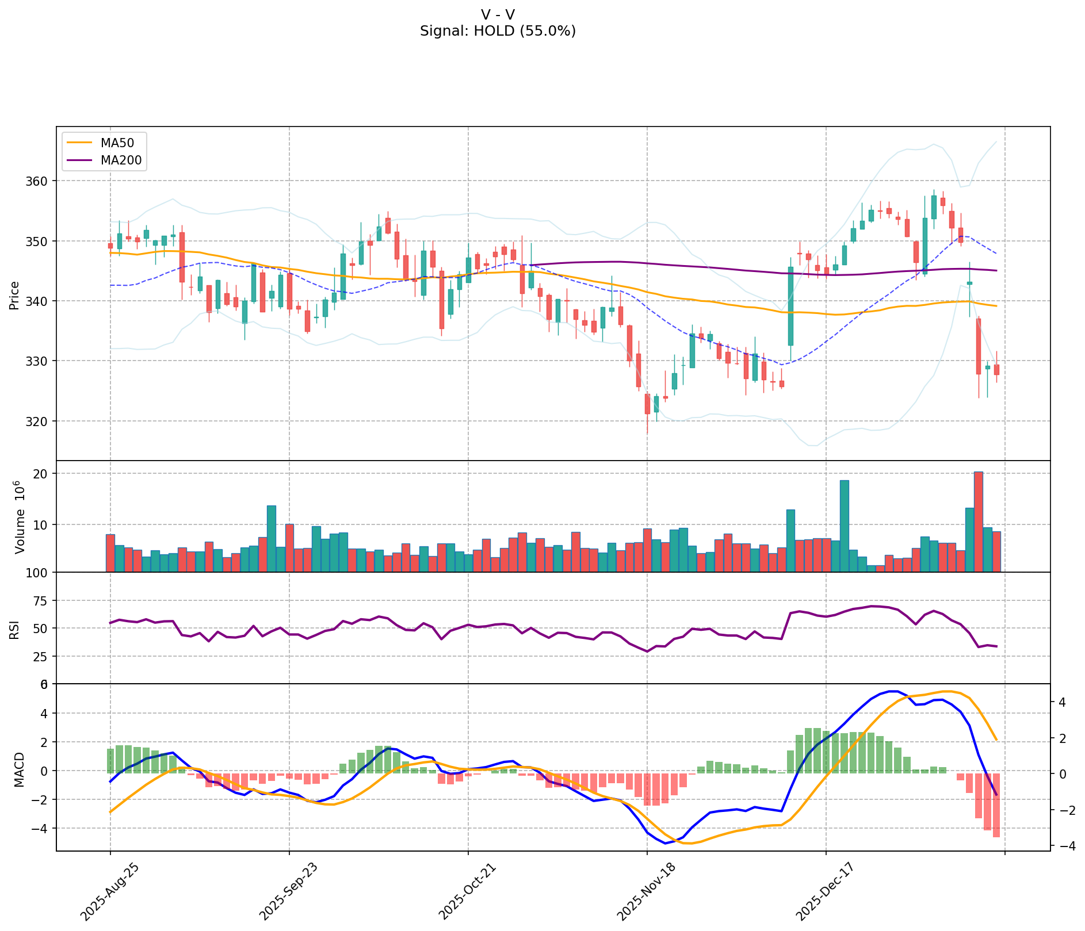1085x931 pixels.
Task: Click the 75 tick on RSI axis
Action: coord(41,601)
